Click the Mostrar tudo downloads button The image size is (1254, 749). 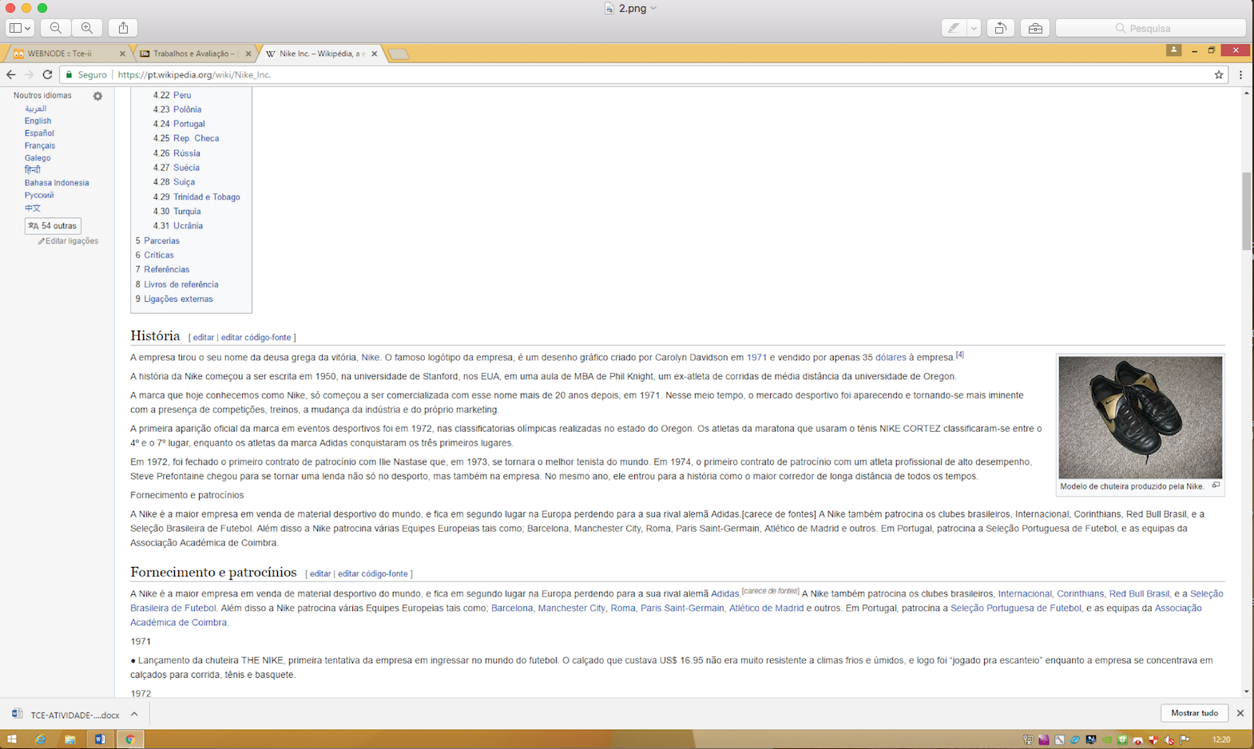coord(1194,713)
